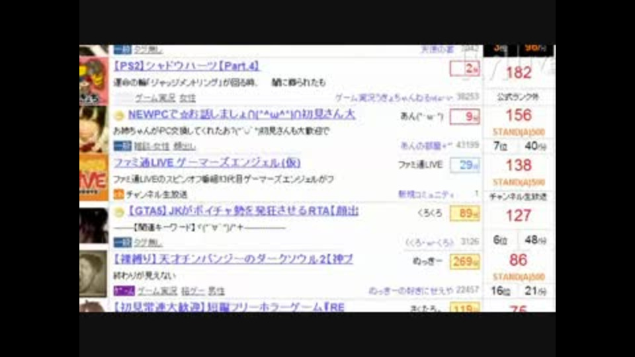Image resolution: width=635 pixels, height=357 pixels.
Task: Select the 女性 tag in シャドウハーツ row
Action: tap(187, 98)
